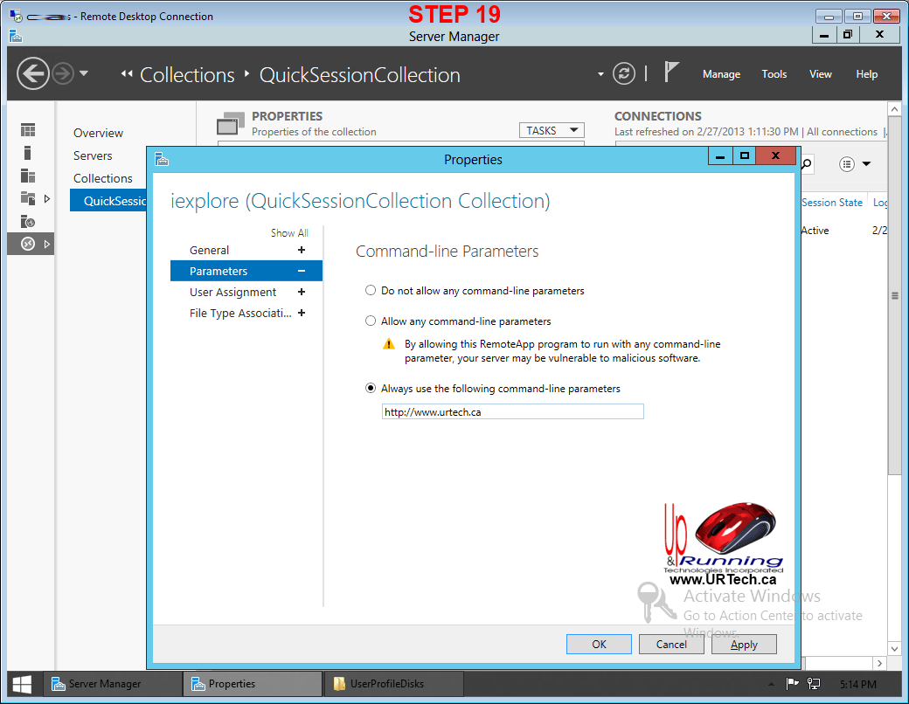Expand the User Assignment section
This screenshot has width=909, height=704.
(302, 293)
